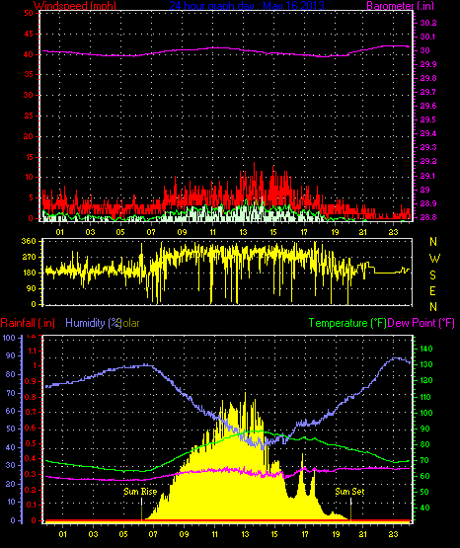Viewport: 460px width, 548px height.
Task: Click the 100 tick on humidity axis
Action: pyautogui.click(x=9, y=338)
